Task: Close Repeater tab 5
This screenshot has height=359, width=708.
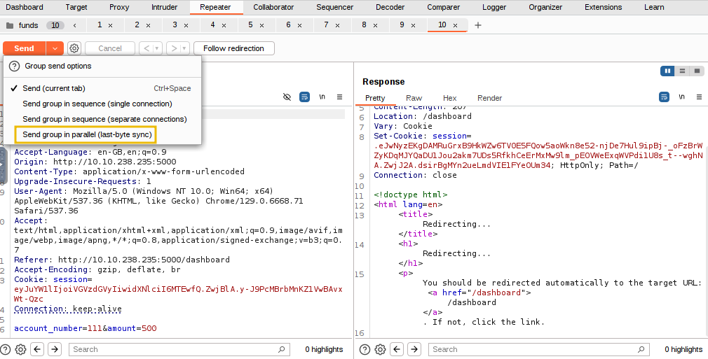Action: pos(261,26)
